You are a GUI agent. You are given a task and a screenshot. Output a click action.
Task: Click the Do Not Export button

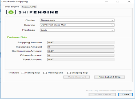click(x=102, y=94)
